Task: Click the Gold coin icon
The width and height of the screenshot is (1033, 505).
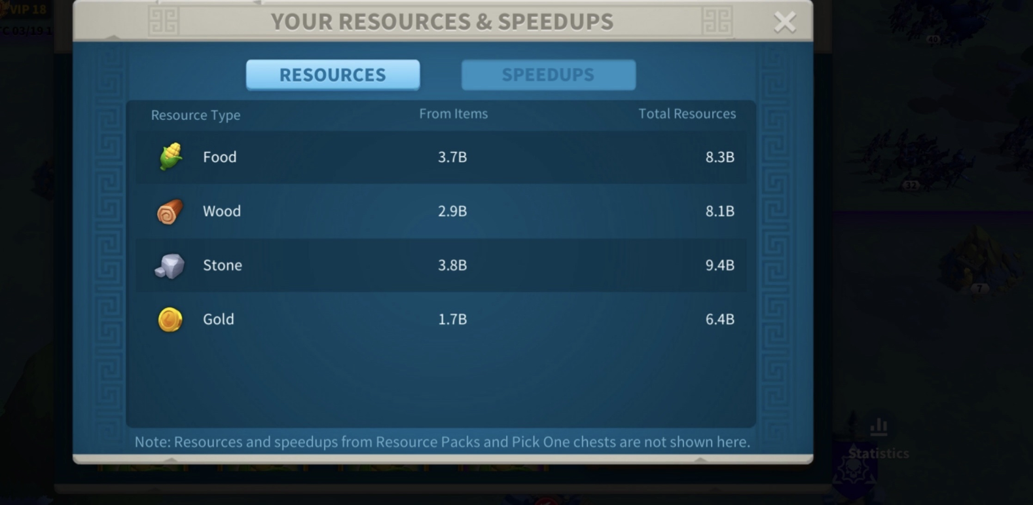Action: click(x=170, y=320)
